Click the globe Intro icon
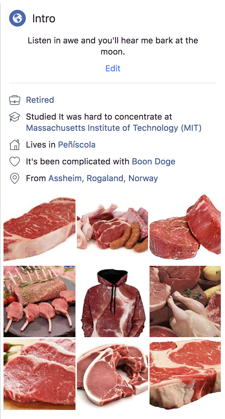Image resolution: width=225 pixels, height=419 pixels. coord(17,18)
